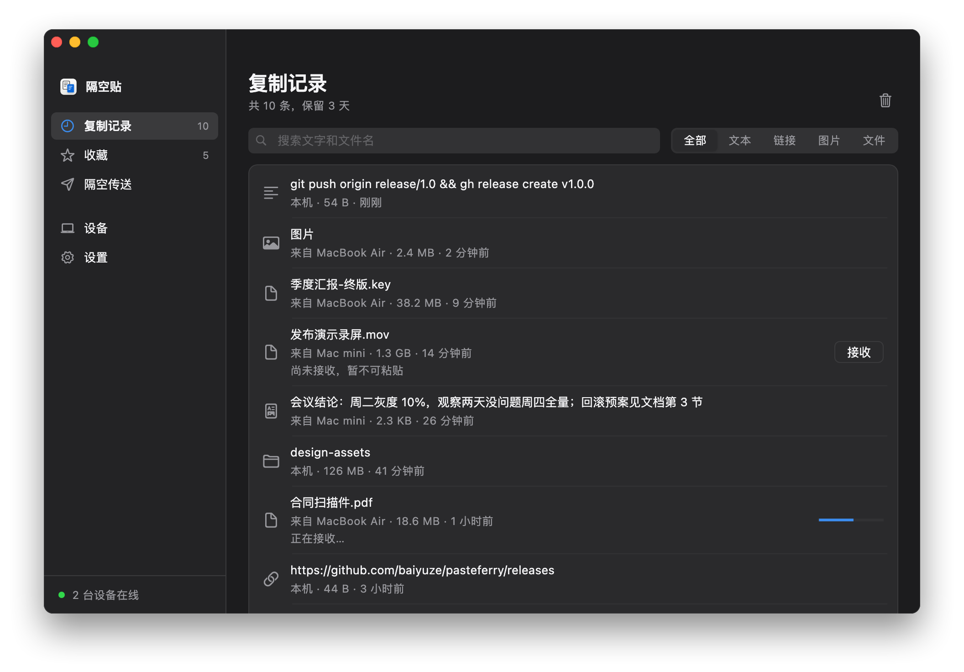The height and width of the screenshot is (672, 964).
Task: Select the 合同扫描件.pdf file name
Action: coord(331,503)
